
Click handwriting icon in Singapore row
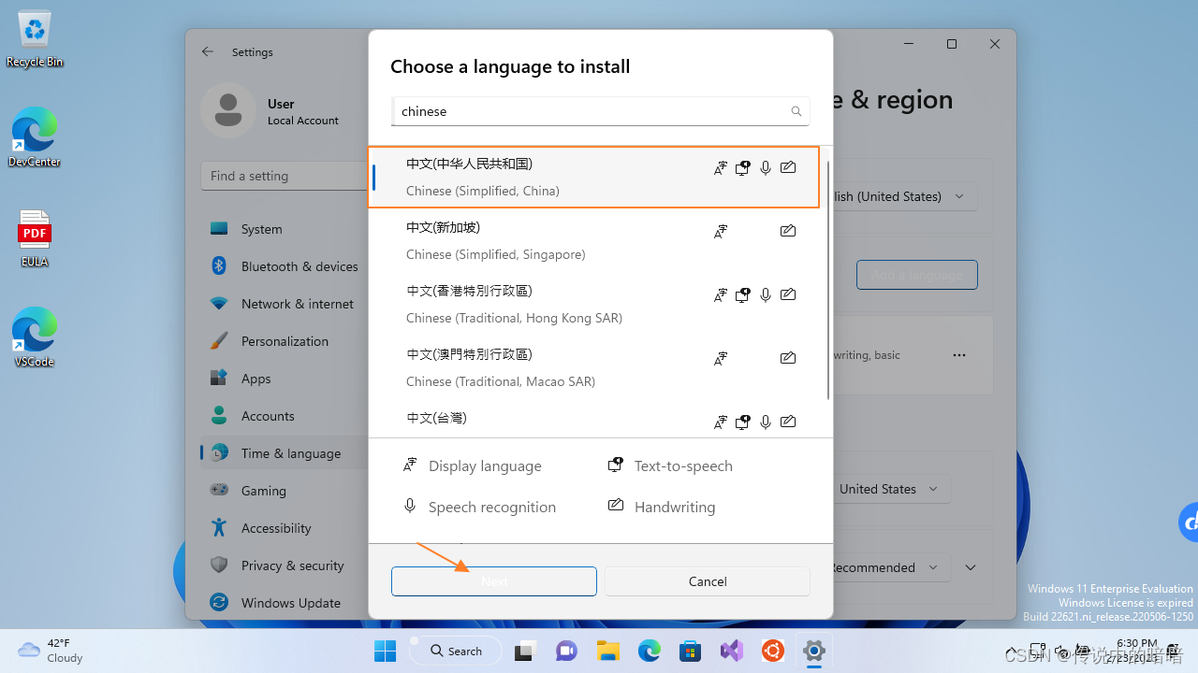pyautogui.click(x=788, y=231)
